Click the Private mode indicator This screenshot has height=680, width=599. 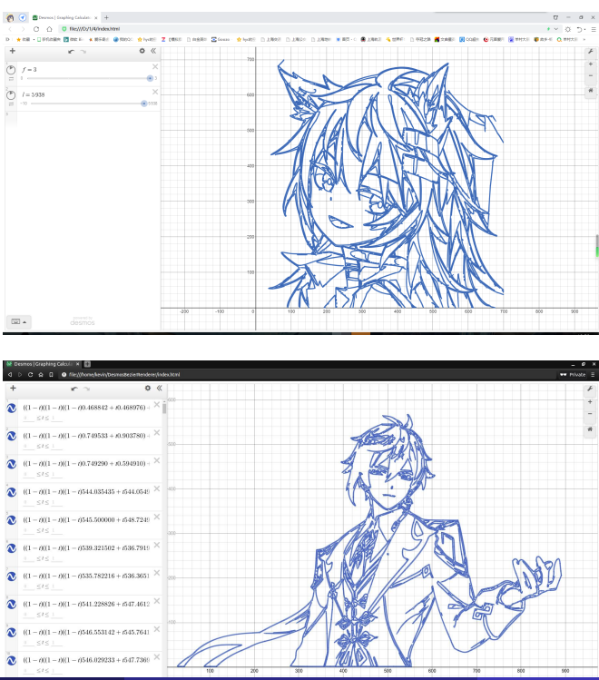tap(573, 375)
